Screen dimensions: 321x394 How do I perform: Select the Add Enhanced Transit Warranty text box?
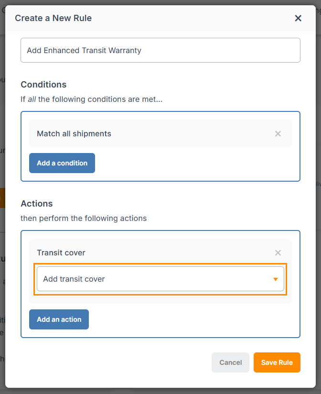(x=160, y=50)
